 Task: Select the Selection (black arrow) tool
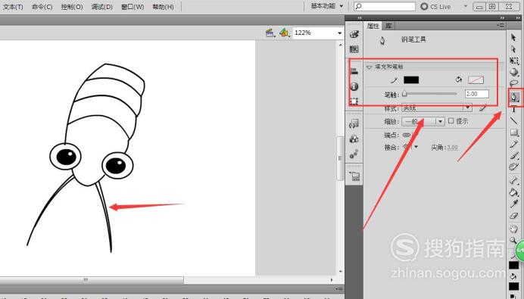513,37
